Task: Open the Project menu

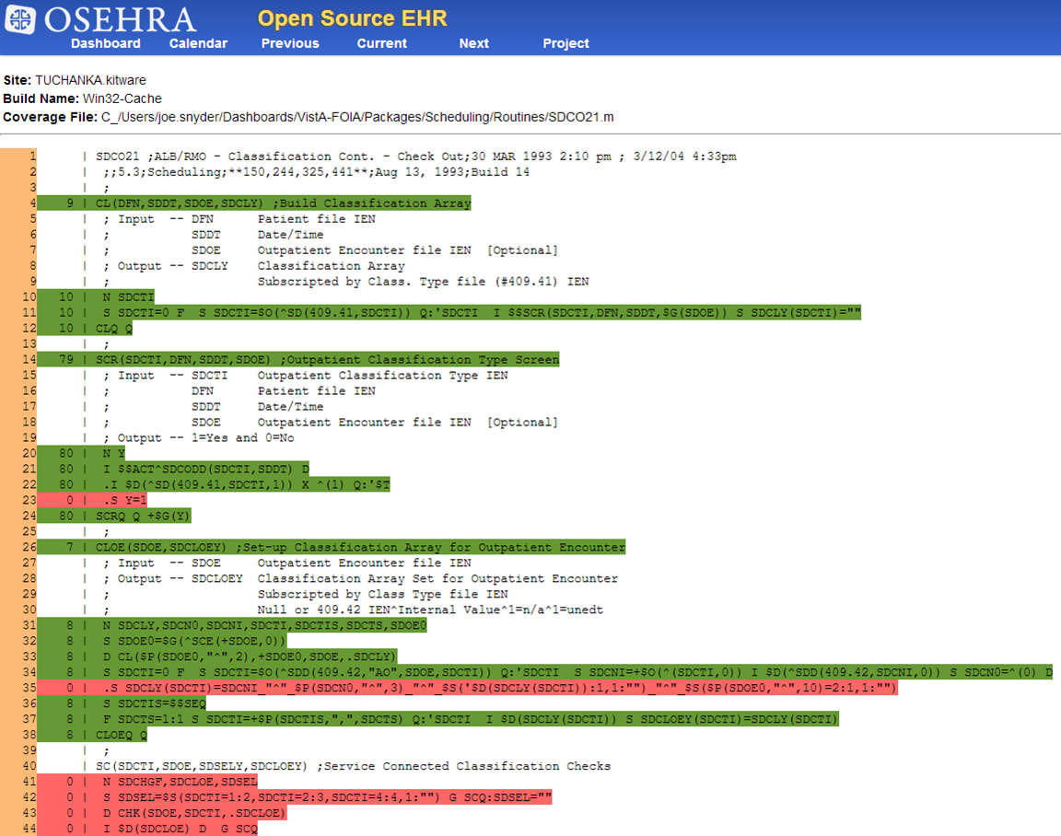Action: [565, 43]
